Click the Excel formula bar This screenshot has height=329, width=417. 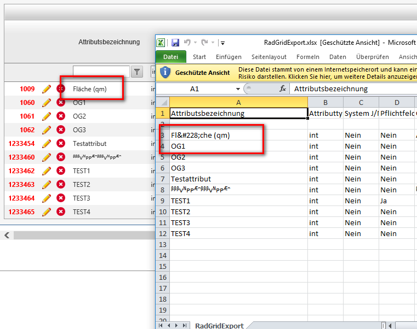[355, 89]
